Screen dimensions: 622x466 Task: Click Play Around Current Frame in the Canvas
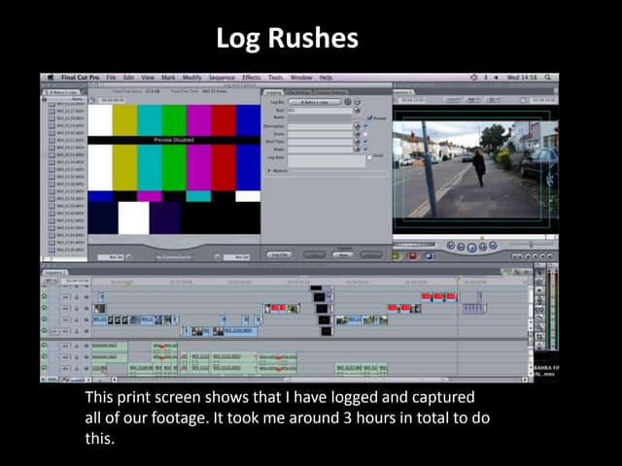click(x=482, y=247)
